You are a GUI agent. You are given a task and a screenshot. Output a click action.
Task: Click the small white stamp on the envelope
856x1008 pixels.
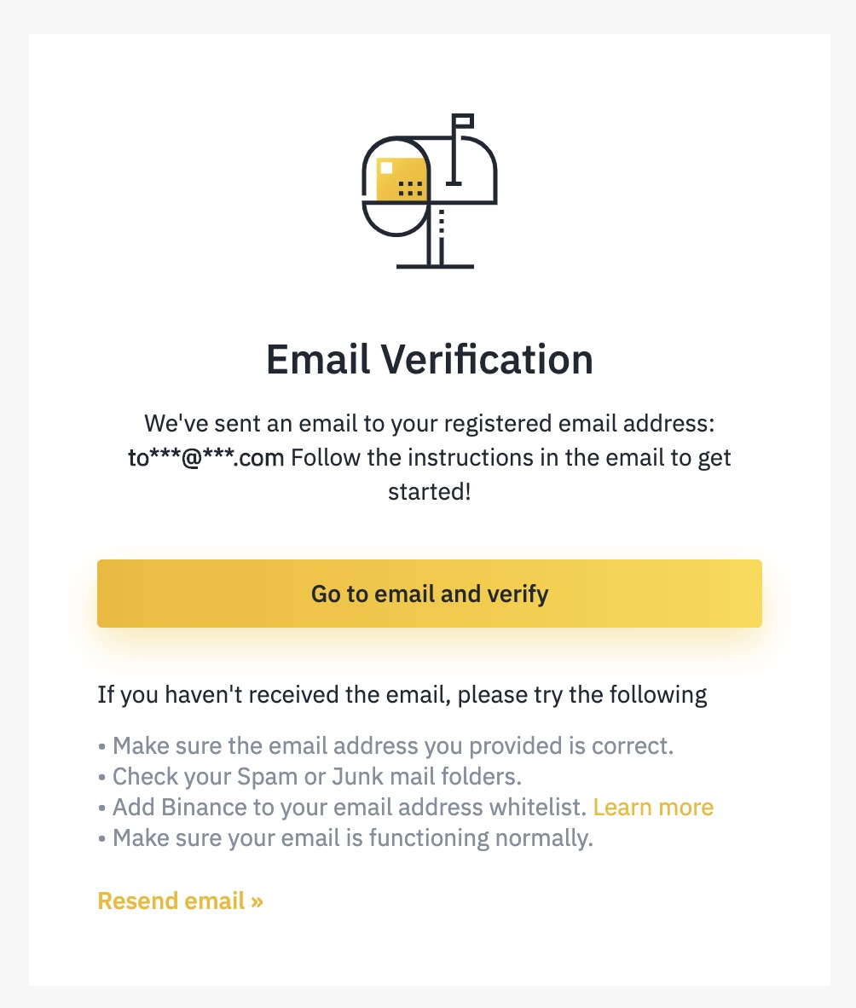pos(386,169)
